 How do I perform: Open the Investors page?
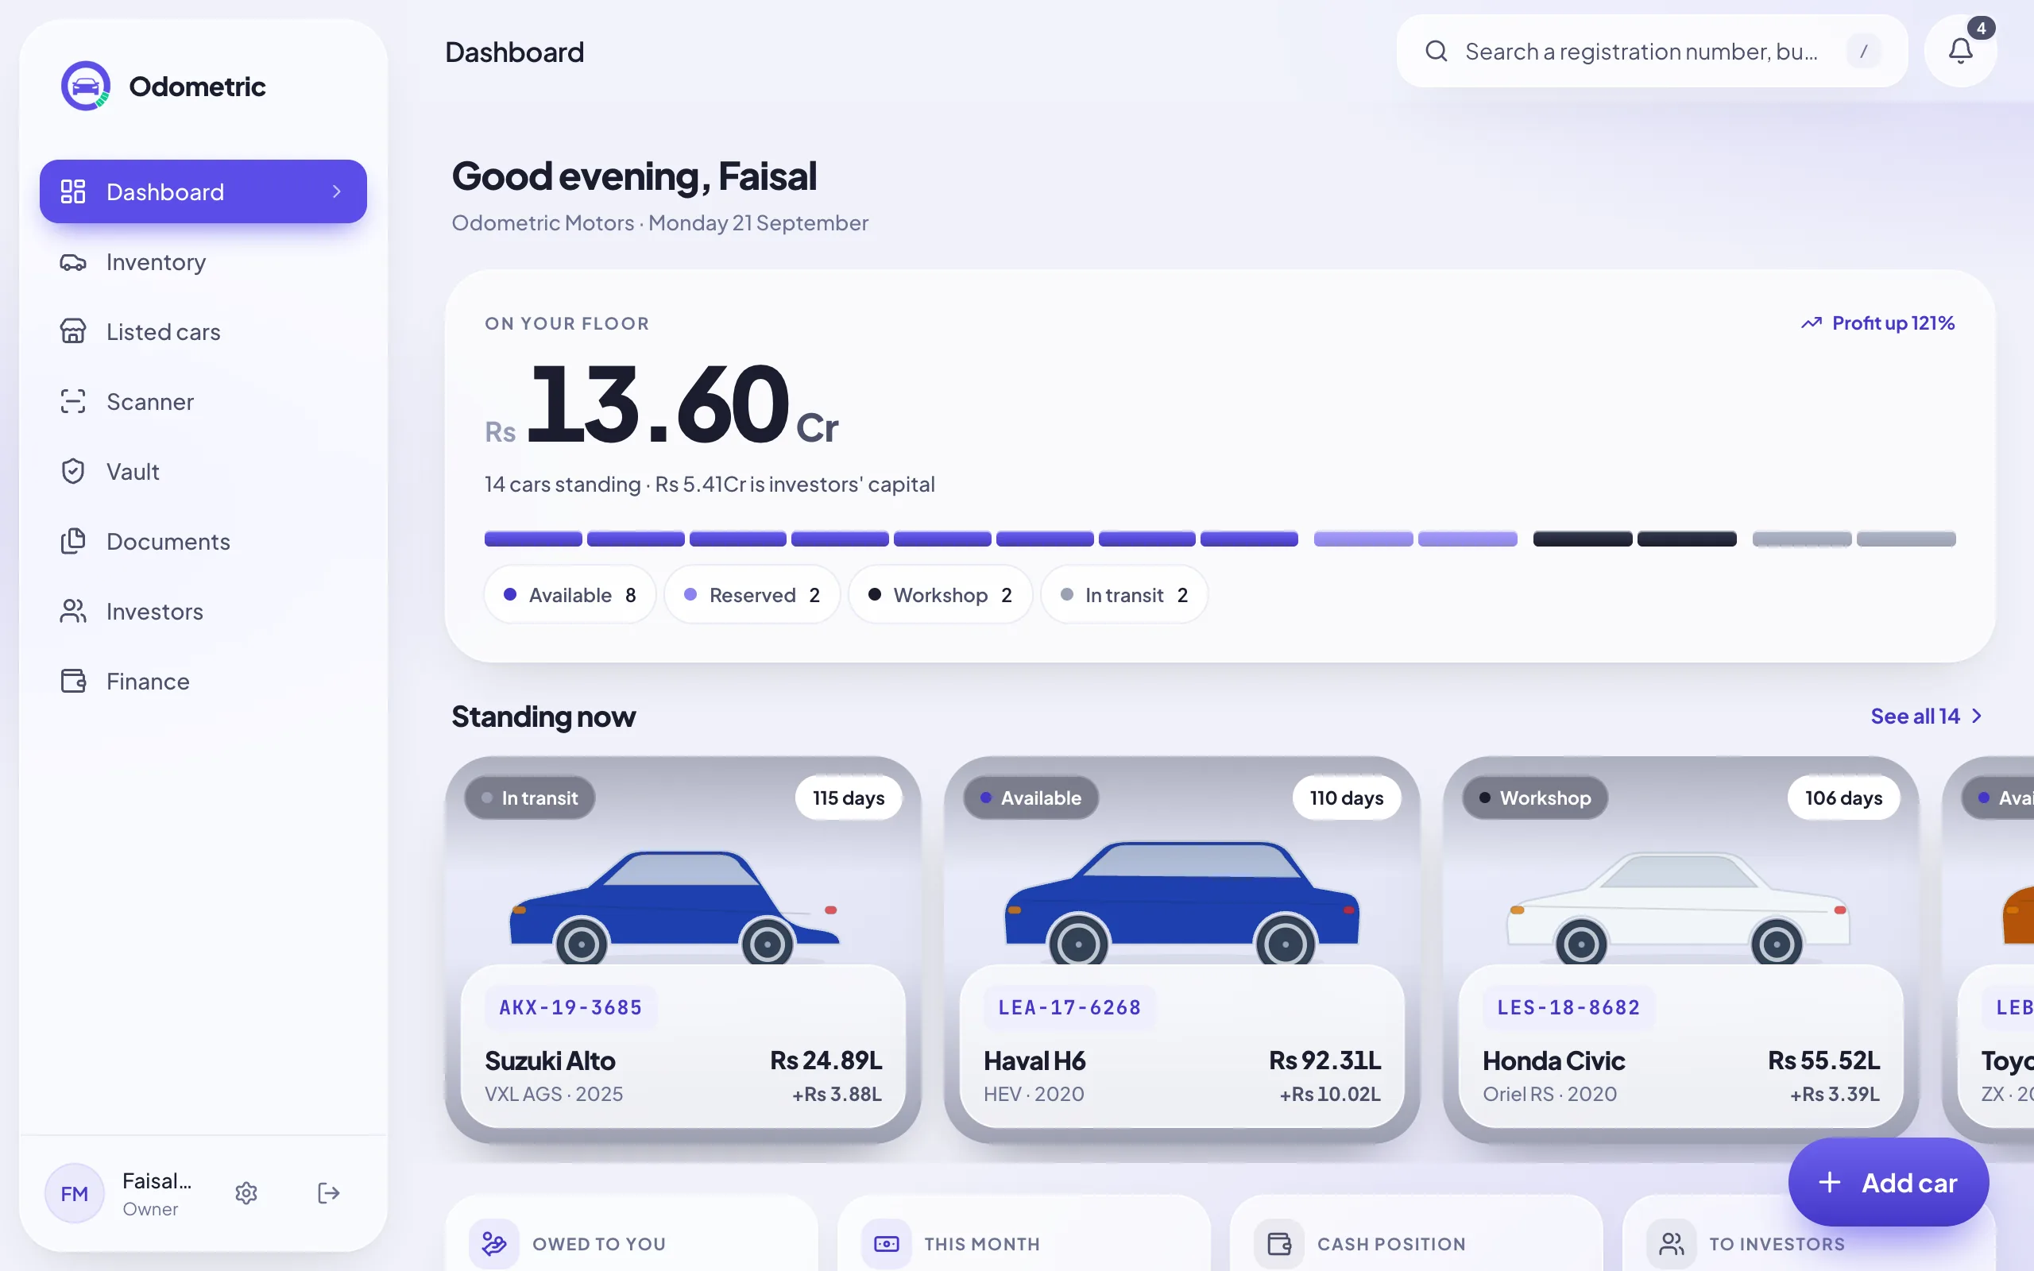[x=203, y=611]
